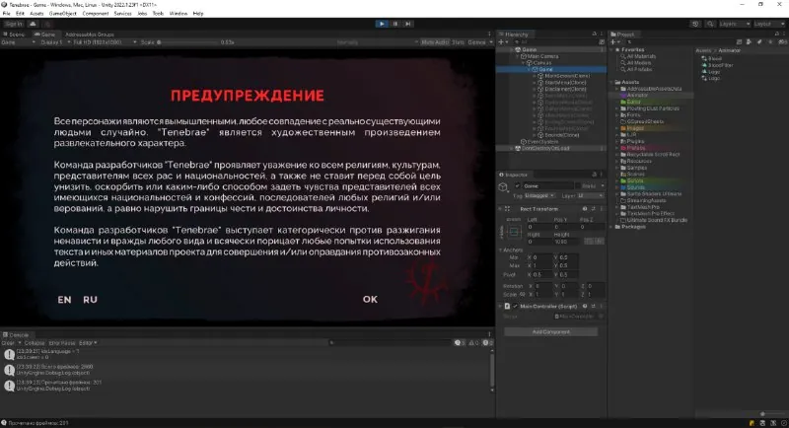Open the Layers dropdown
Image resolution: width=789 pixels, height=428 pixels.
coord(734,24)
